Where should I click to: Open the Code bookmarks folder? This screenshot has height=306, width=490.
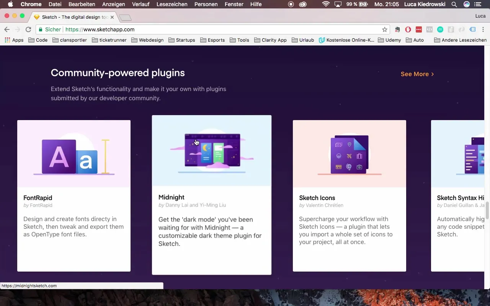pyautogui.click(x=38, y=40)
